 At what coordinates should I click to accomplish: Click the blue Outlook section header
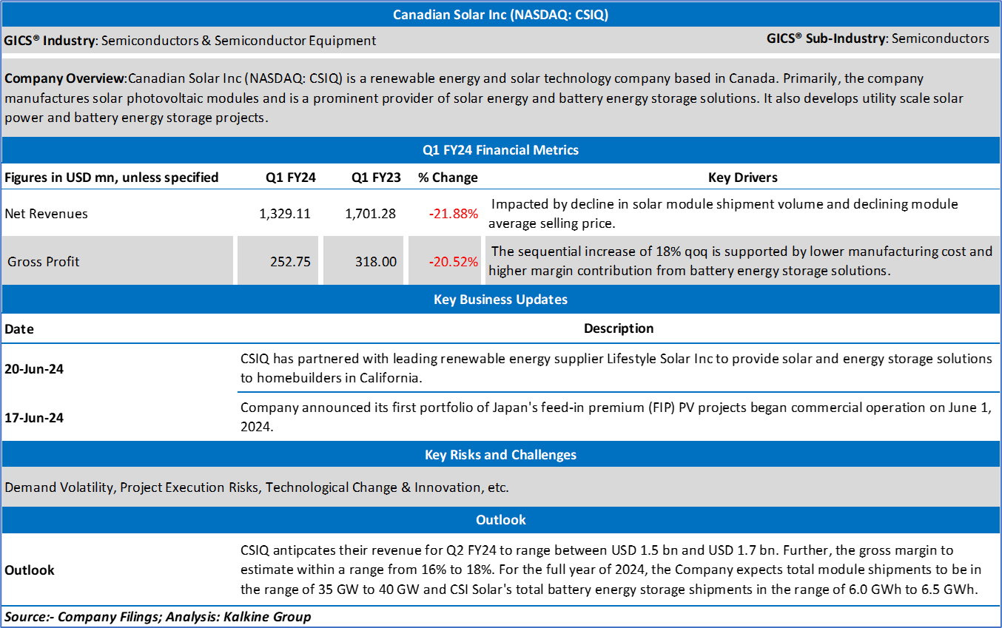tap(500, 520)
